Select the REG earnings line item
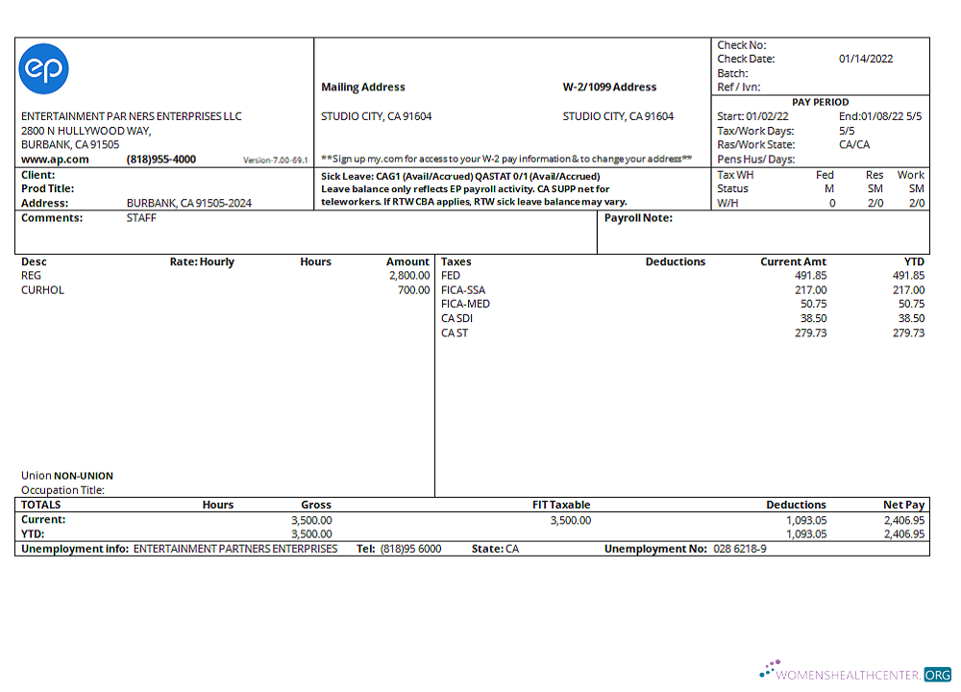This screenshot has width=961, height=692. click(31, 275)
